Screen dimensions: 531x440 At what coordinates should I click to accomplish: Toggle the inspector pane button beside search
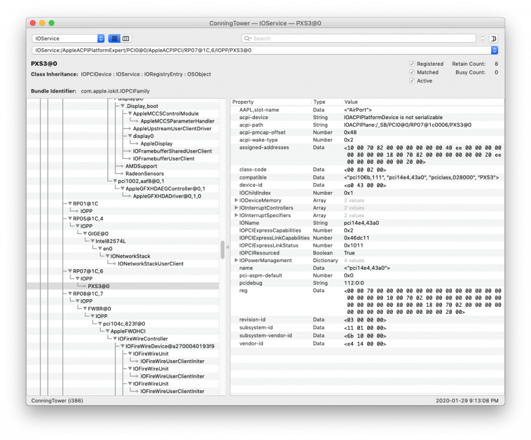493,39
